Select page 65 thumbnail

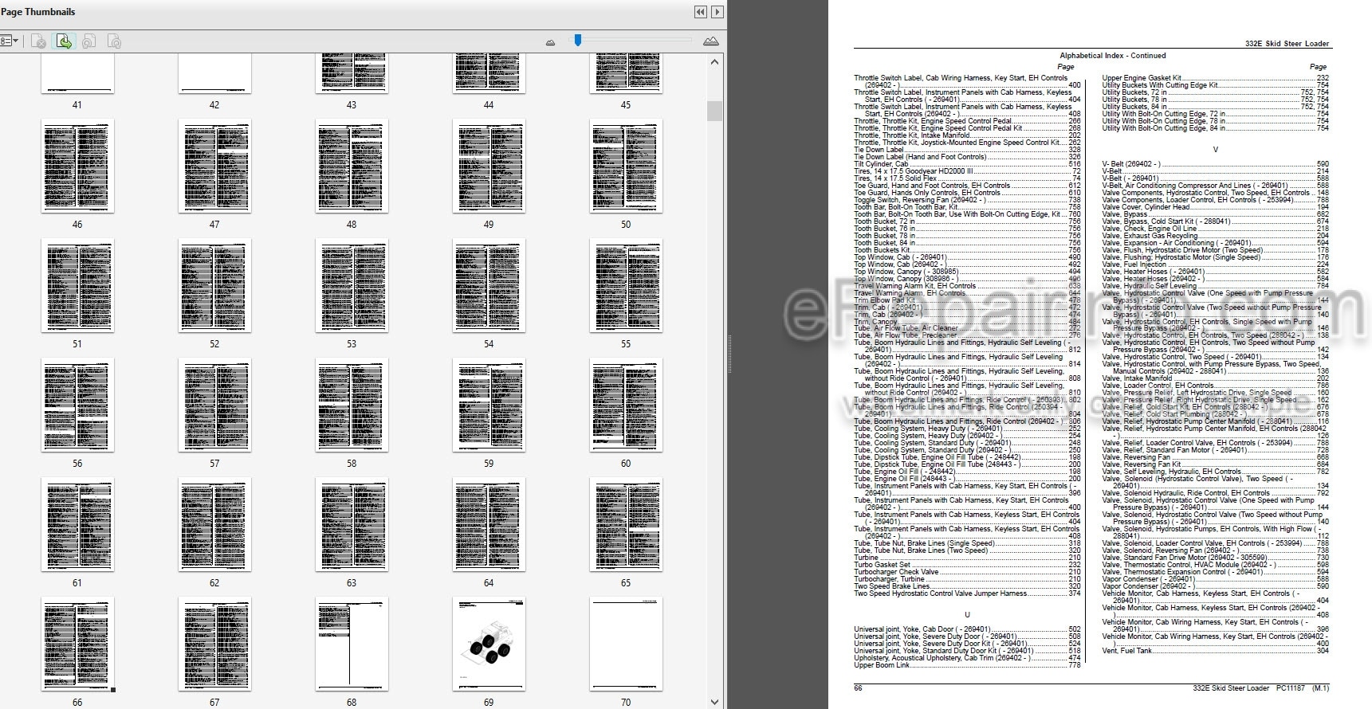[x=626, y=524]
